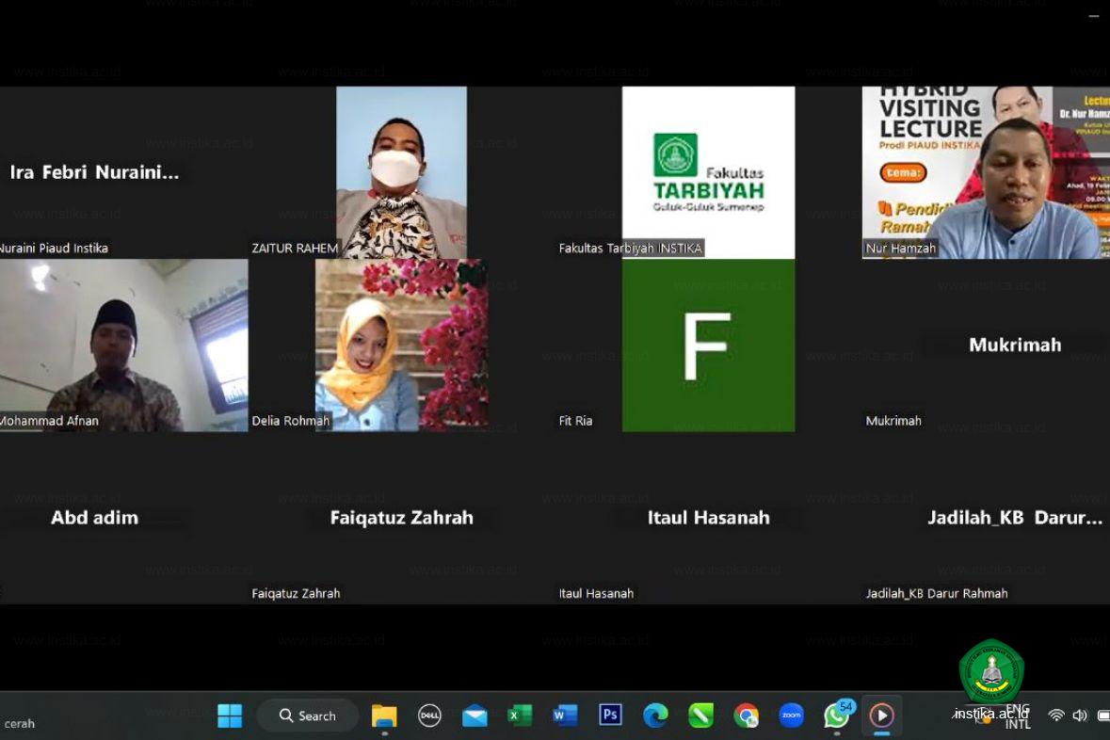
Task: Select Fit Ria's green F avatar
Action: (x=708, y=345)
